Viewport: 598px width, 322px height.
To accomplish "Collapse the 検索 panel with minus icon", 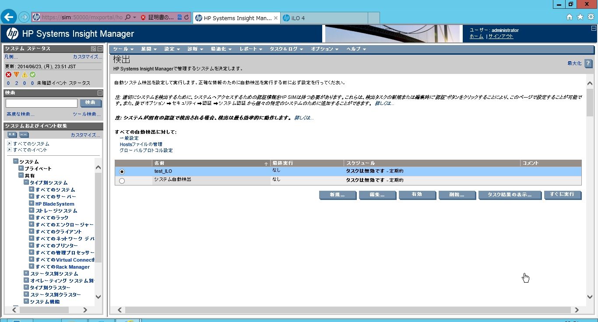I will 100,93.
